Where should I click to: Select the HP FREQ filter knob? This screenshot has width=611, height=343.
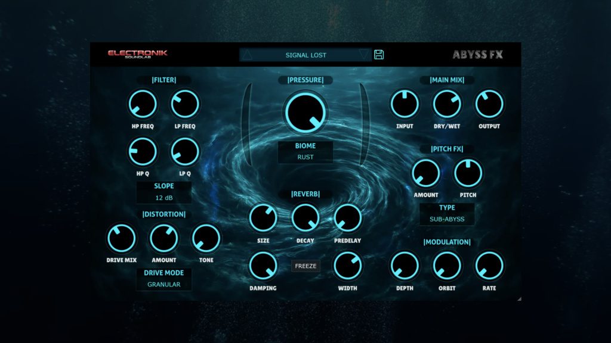pos(143,104)
